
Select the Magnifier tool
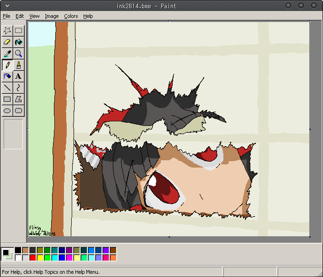point(19,54)
